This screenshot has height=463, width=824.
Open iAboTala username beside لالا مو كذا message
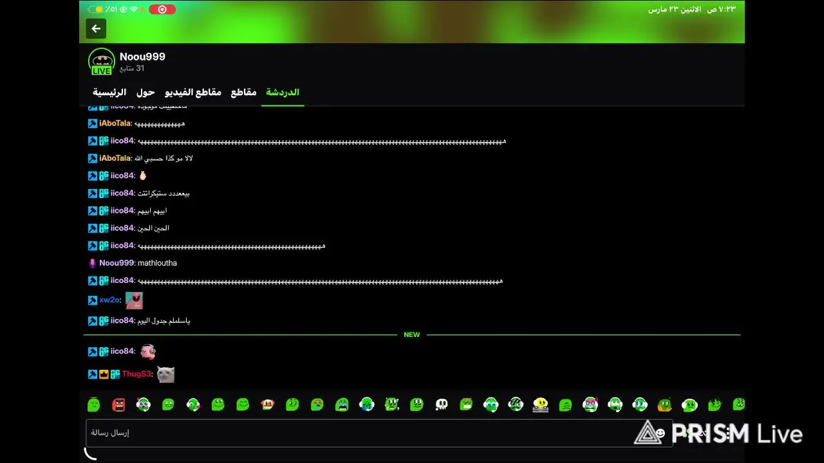tap(115, 158)
